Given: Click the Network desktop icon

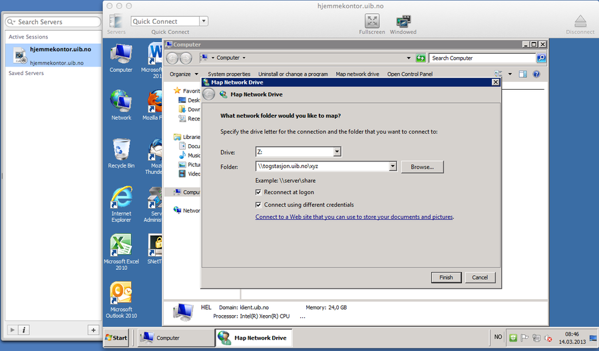Looking at the screenshot, I should (121, 101).
